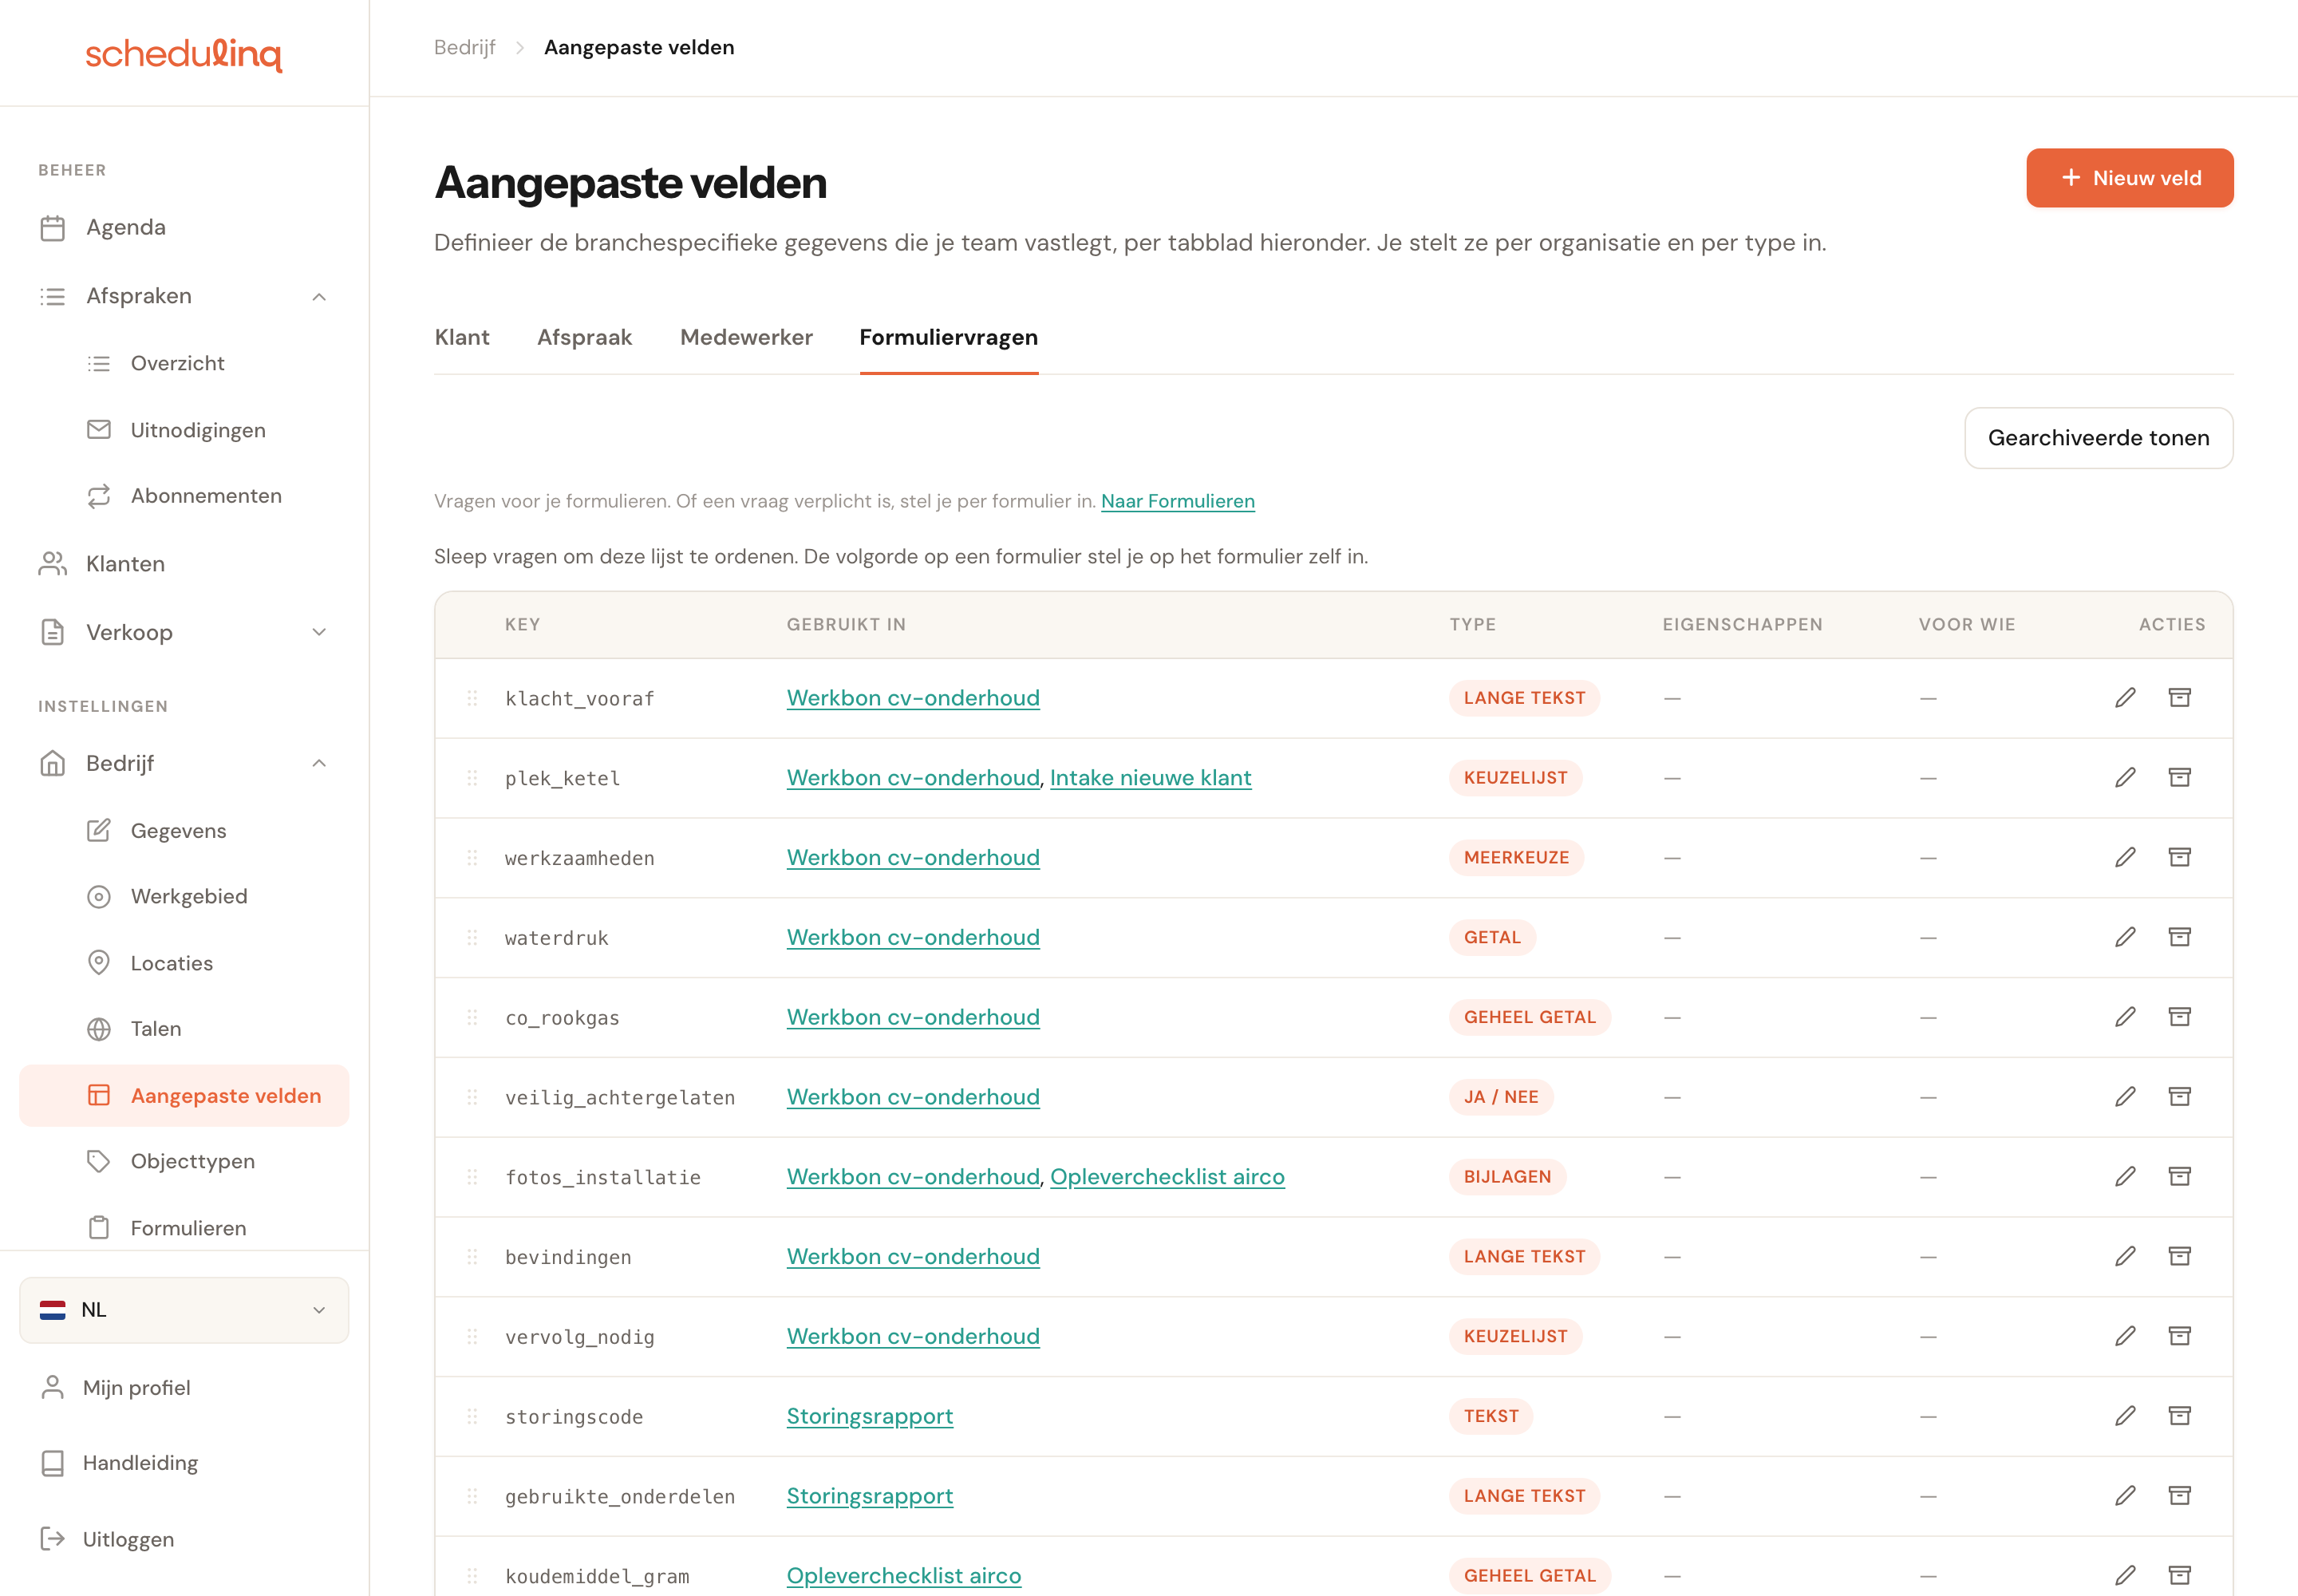2298x1596 pixels.
Task: Click Uitloggen to sign out
Action: [x=128, y=1540]
